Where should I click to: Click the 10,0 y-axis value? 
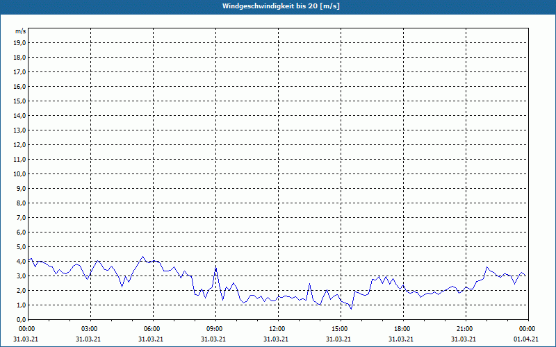pyautogui.click(x=20, y=173)
